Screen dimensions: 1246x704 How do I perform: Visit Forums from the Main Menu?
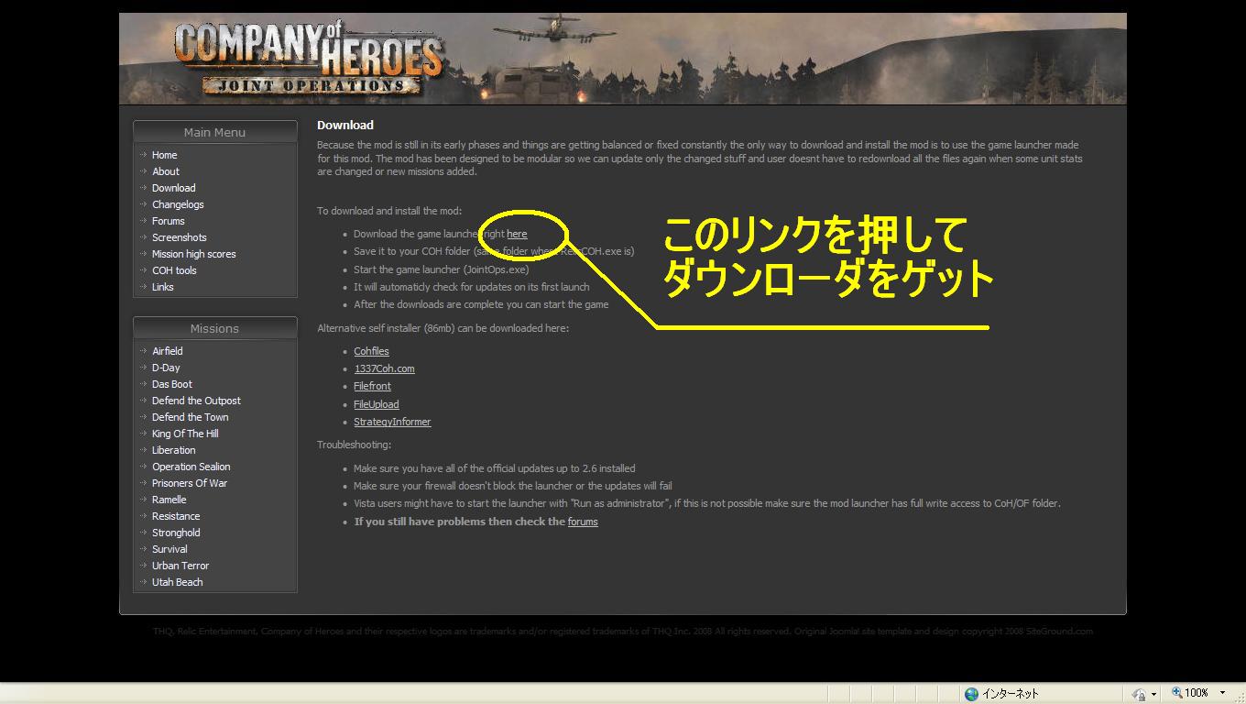pyautogui.click(x=169, y=221)
